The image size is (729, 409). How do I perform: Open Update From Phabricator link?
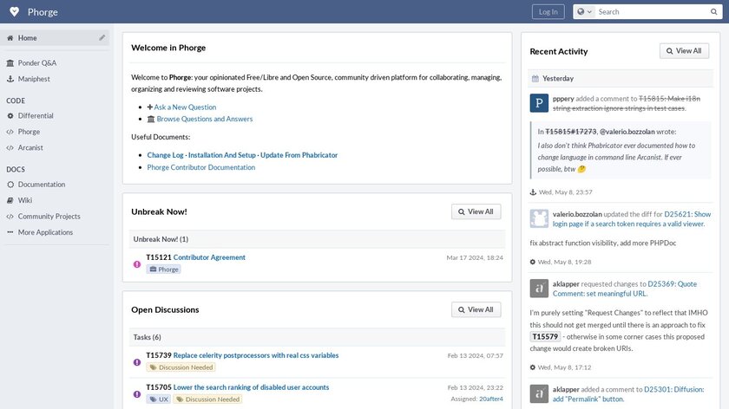[299, 155]
